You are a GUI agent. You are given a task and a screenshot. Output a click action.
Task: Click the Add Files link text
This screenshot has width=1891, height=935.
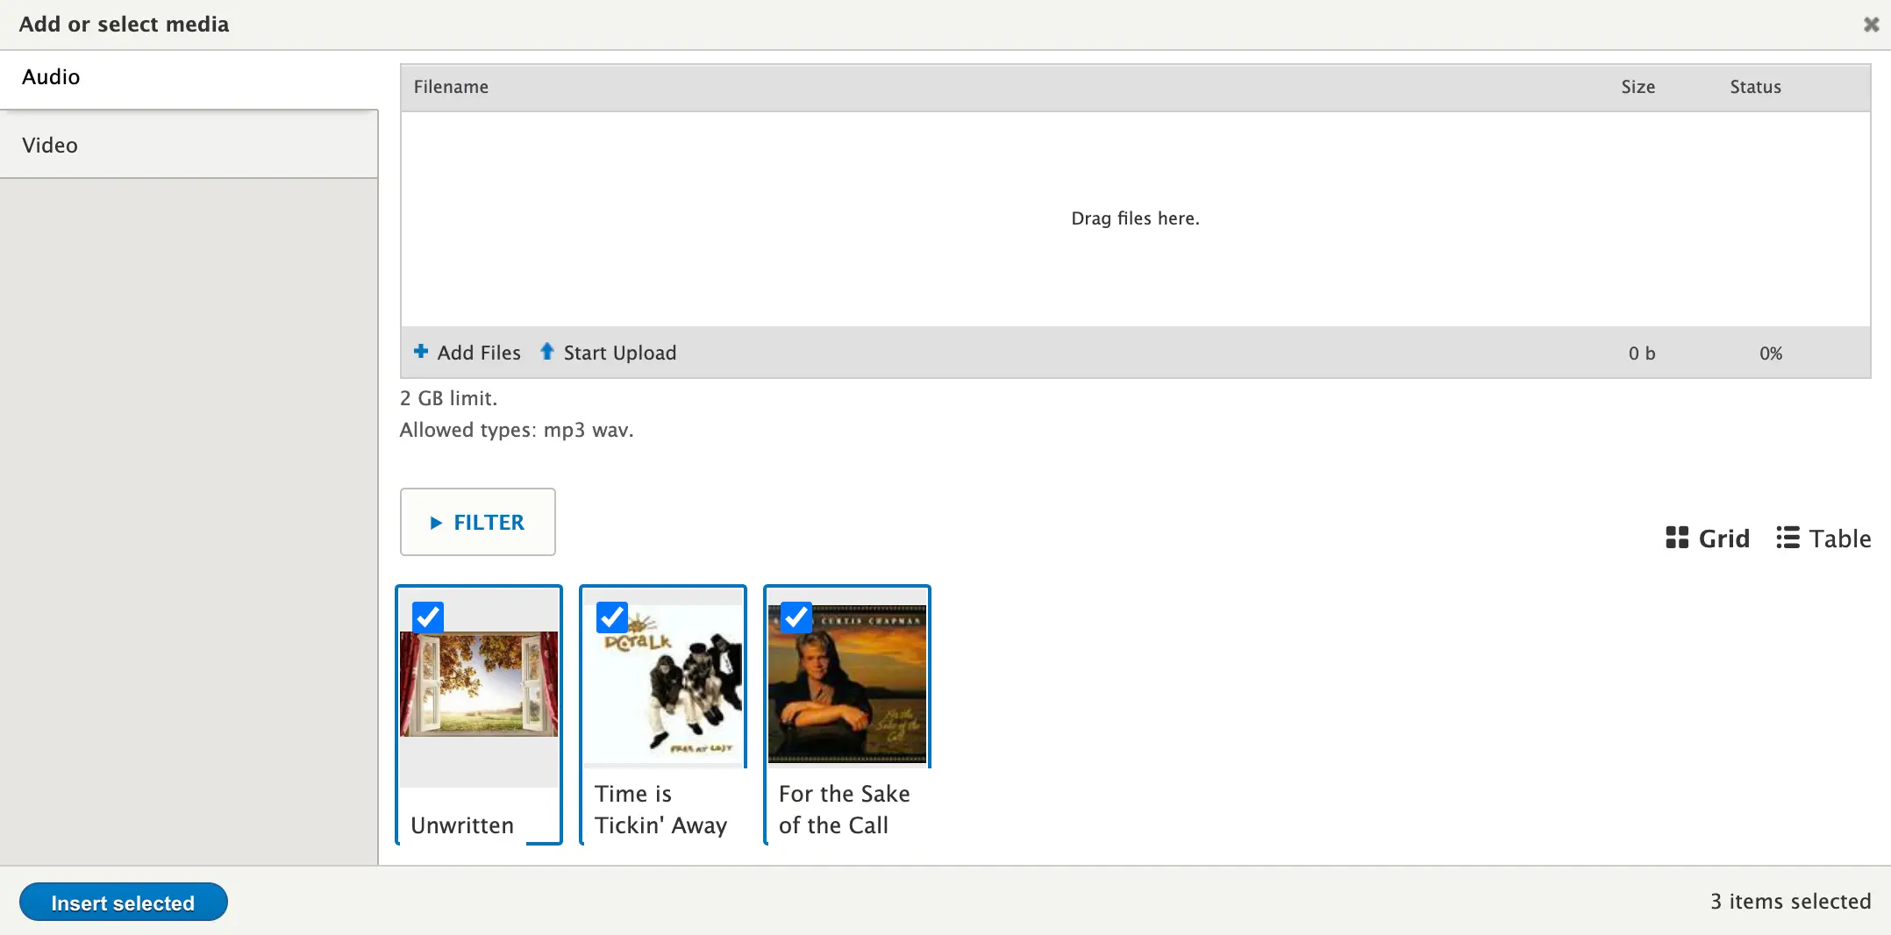479,353
